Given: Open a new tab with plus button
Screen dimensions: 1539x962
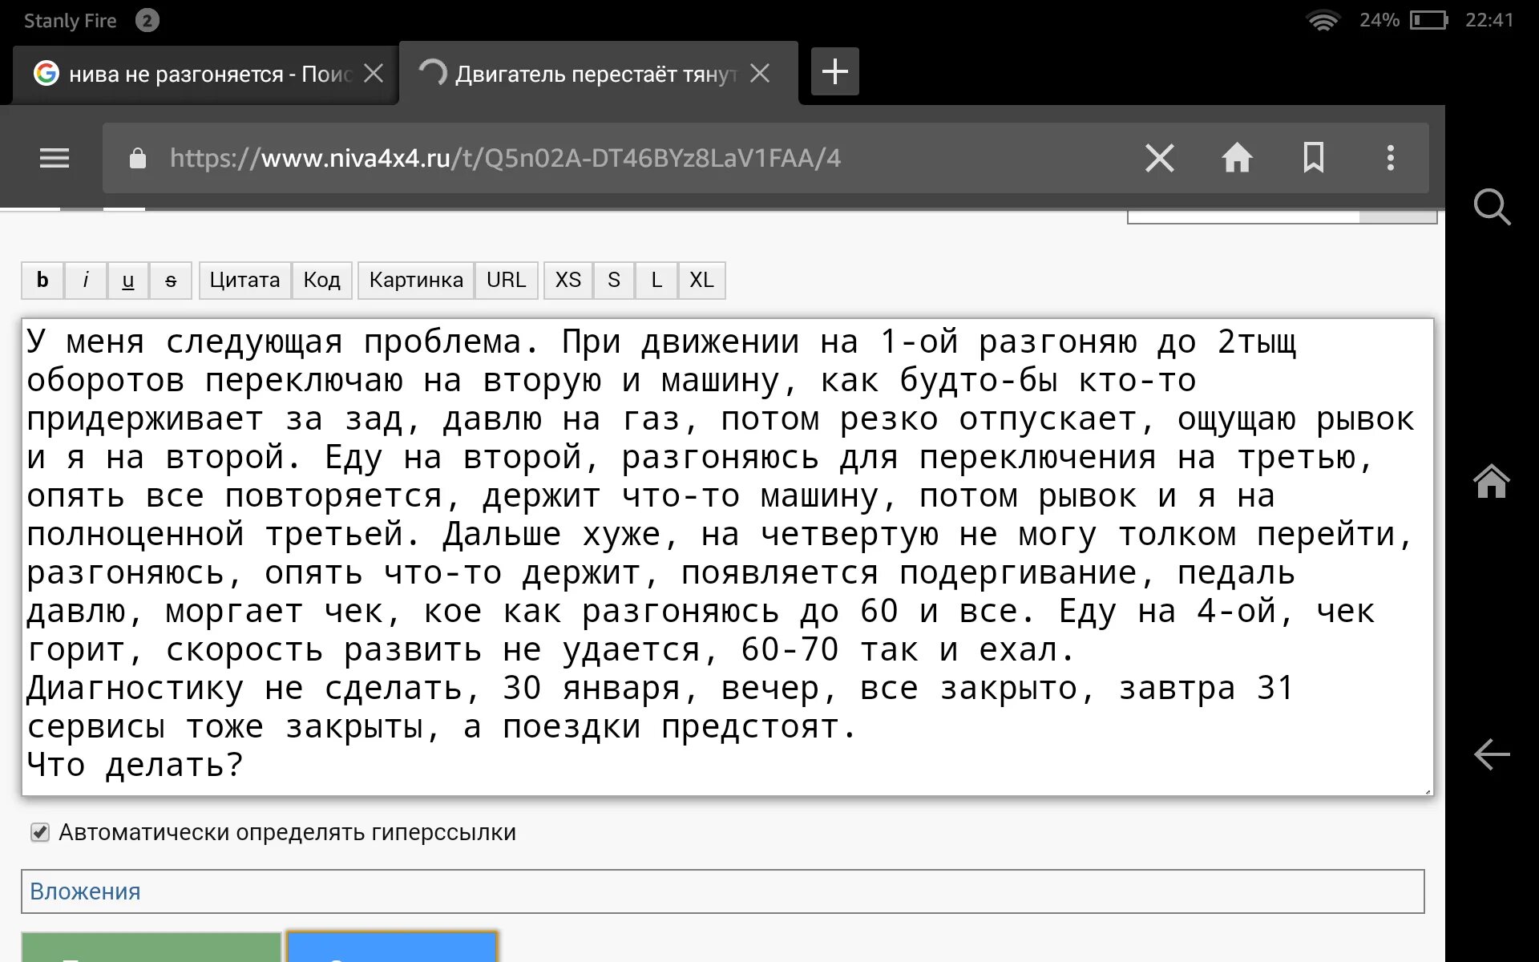Looking at the screenshot, I should [x=834, y=72].
